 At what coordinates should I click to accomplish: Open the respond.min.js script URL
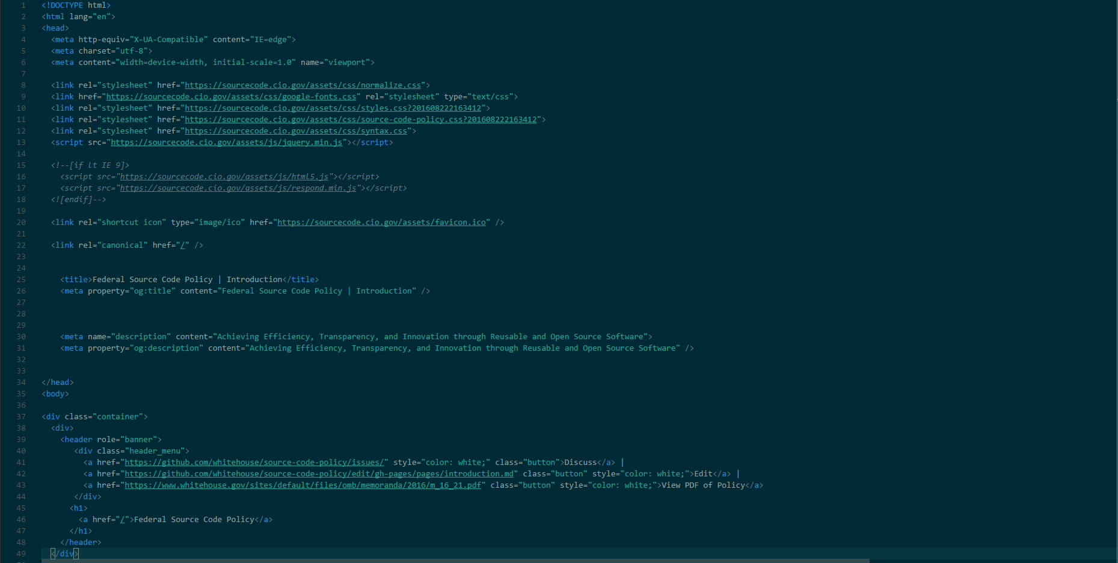pos(238,188)
